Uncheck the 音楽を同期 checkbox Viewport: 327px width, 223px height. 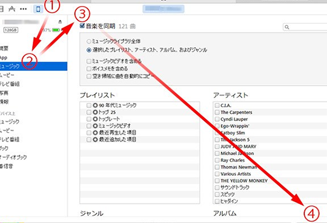[82, 25]
